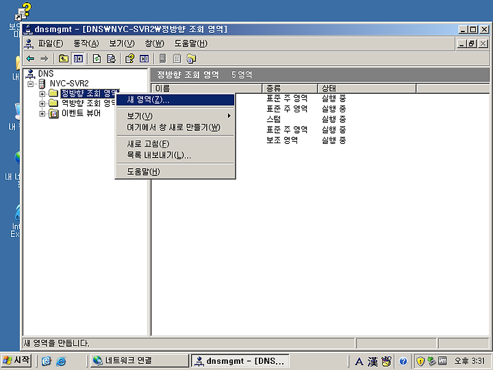
Task: Click the system clock showing 오후 3:31
Action: pyautogui.click(x=470, y=361)
